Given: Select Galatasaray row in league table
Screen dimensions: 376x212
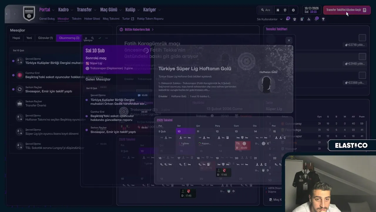Looking at the screenshot, I should click(x=316, y=124).
